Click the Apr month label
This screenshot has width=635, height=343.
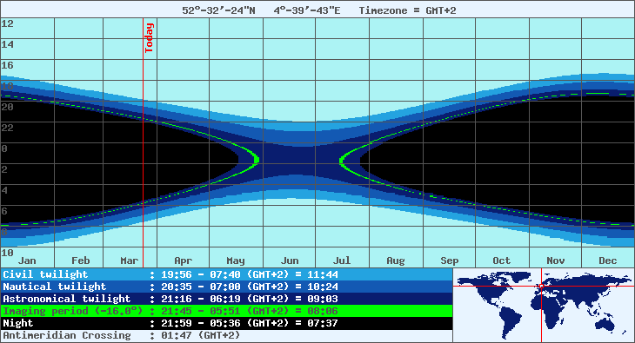(x=183, y=261)
